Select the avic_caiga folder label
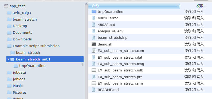 tap(22, 13)
